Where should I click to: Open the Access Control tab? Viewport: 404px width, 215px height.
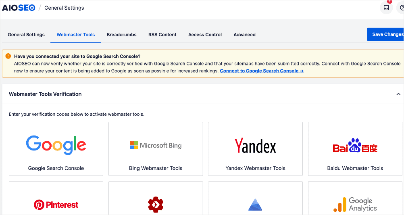pos(205,35)
